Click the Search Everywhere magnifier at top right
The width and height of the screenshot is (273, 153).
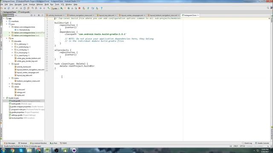[x=268, y=8]
